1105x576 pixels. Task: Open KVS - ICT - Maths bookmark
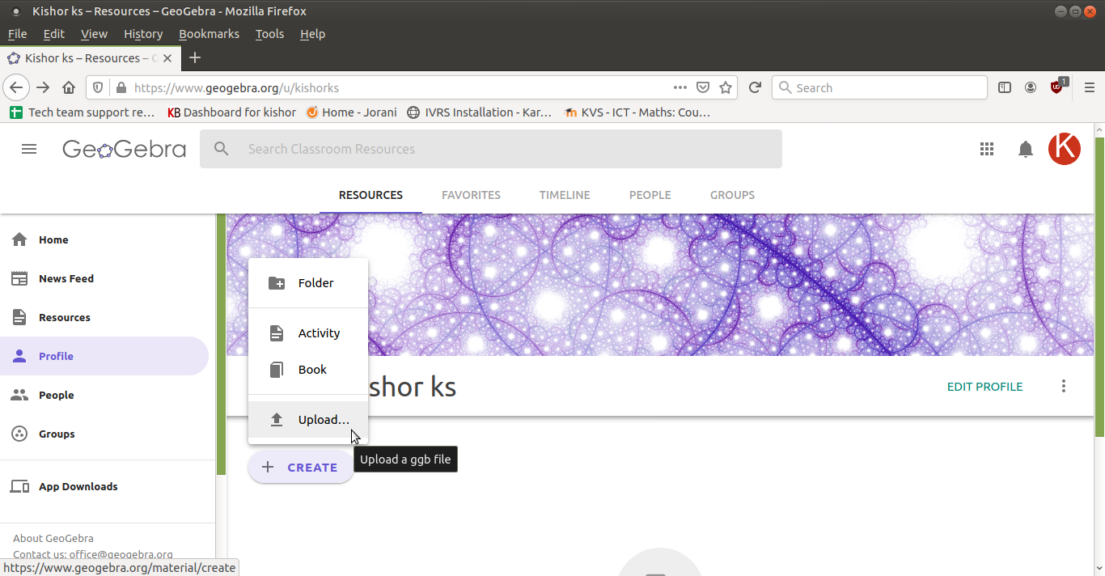click(637, 112)
